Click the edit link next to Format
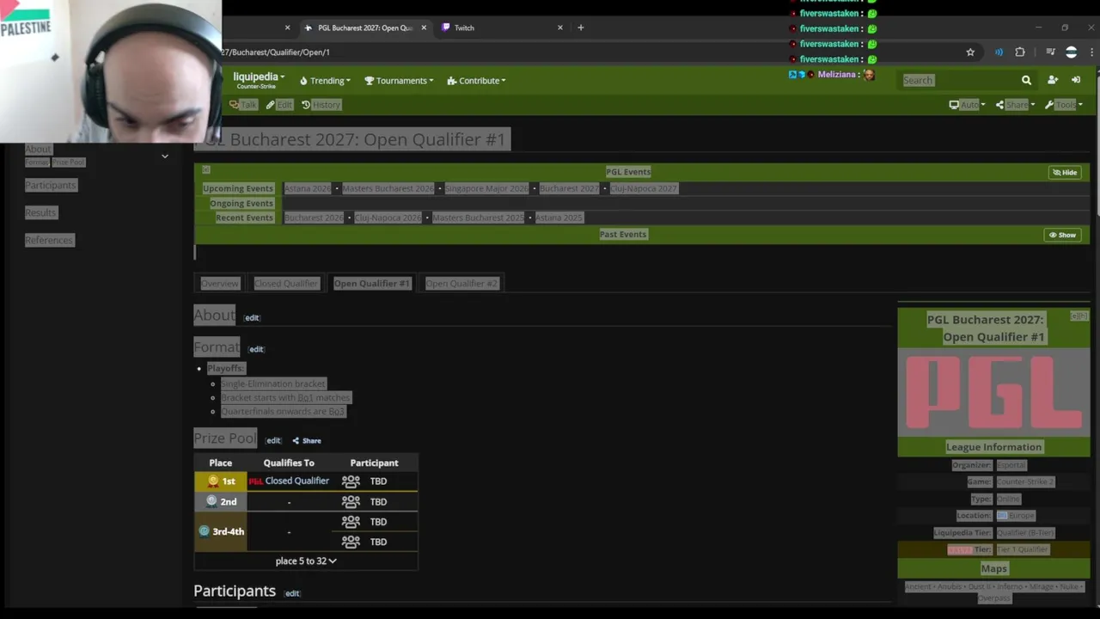Image resolution: width=1100 pixels, height=619 pixels. (256, 350)
